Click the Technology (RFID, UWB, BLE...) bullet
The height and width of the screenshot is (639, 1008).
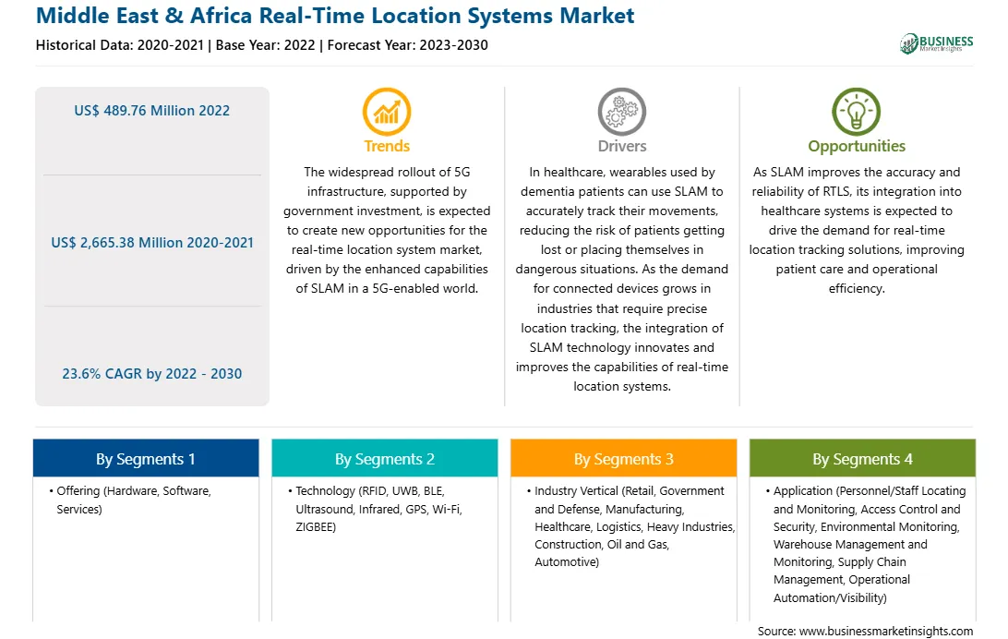(x=378, y=509)
